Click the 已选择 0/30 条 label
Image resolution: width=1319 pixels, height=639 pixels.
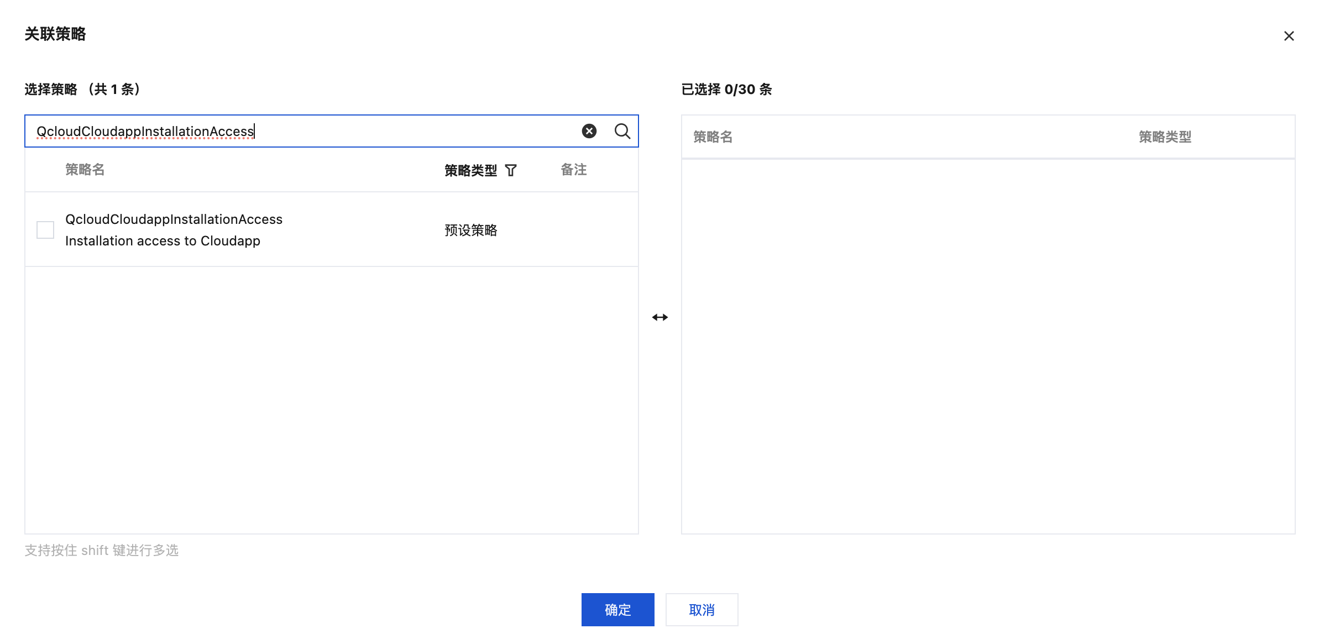[726, 90]
